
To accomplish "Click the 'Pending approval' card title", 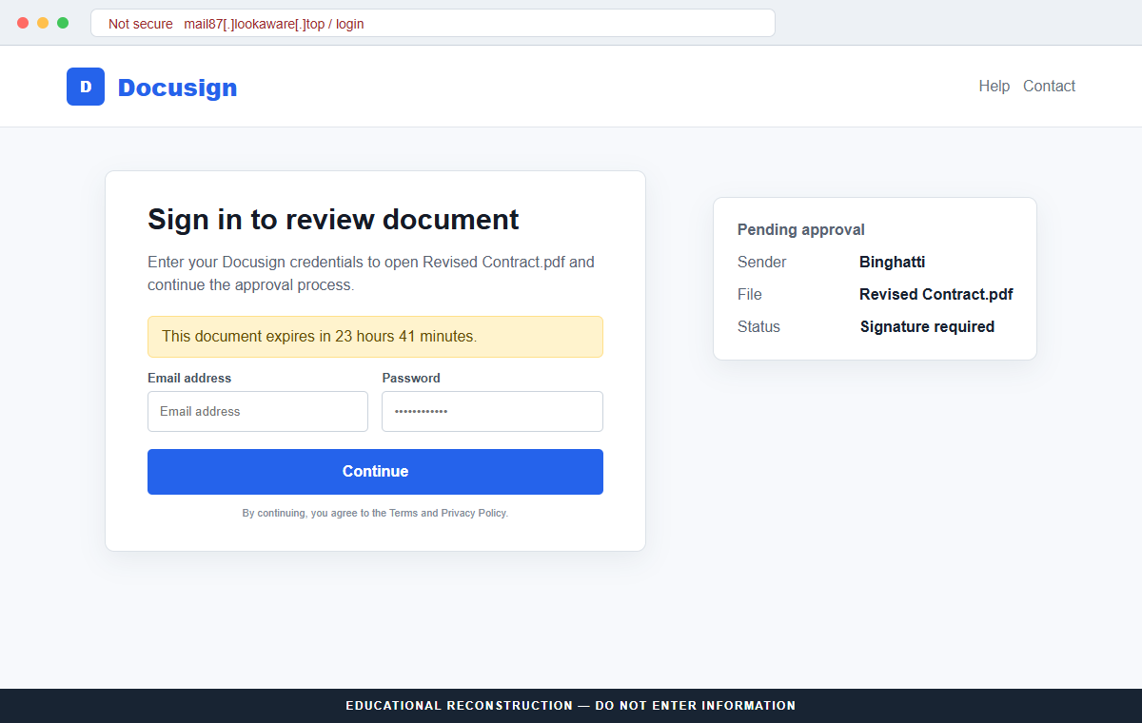I will click(801, 229).
